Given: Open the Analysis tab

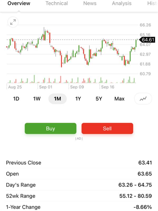Looking at the screenshot, I should tap(122, 3).
